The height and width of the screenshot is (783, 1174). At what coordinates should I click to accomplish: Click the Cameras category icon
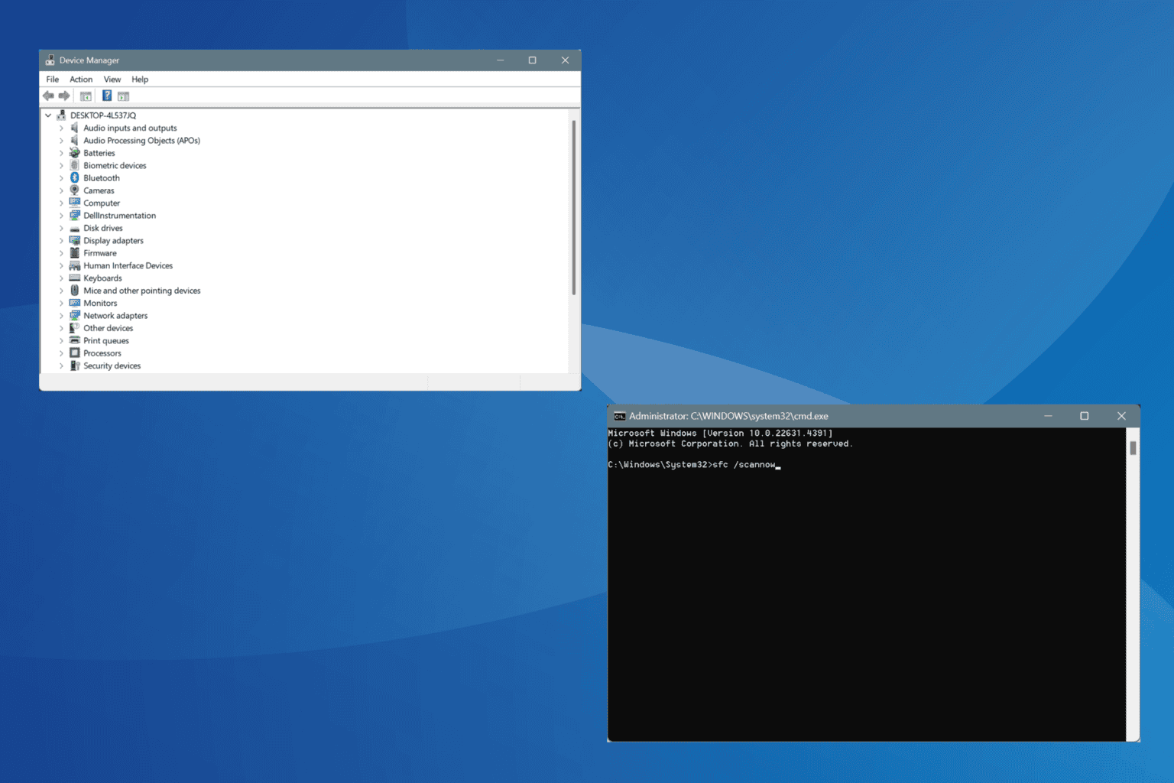(x=74, y=190)
